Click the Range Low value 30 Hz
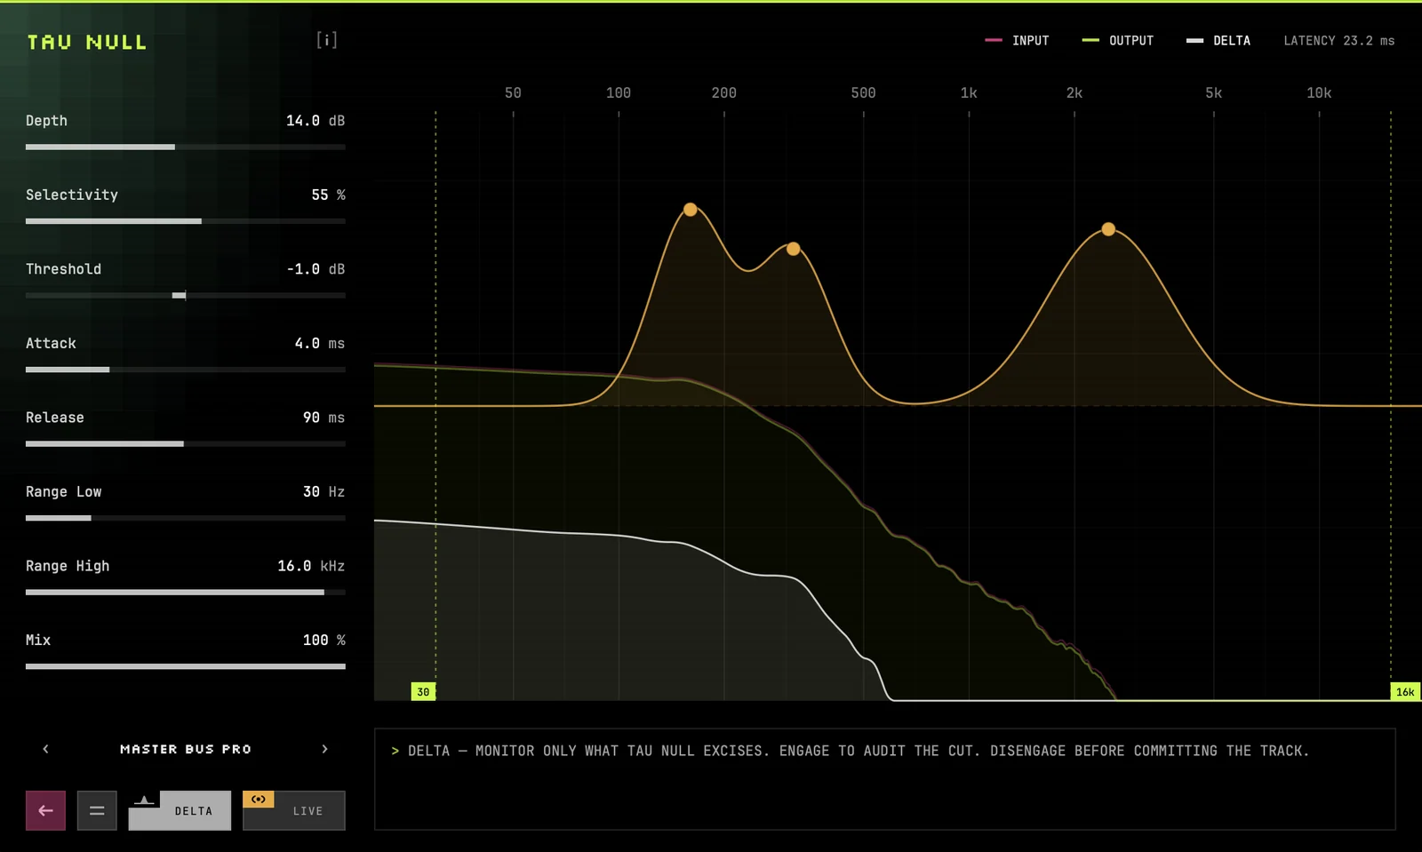The width and height of the screenshot is (1422, 852). 324,491
